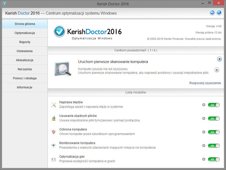
Task: Toggle the Usuwanie zbędnych plików switch
Action: [x=214, y=118]
